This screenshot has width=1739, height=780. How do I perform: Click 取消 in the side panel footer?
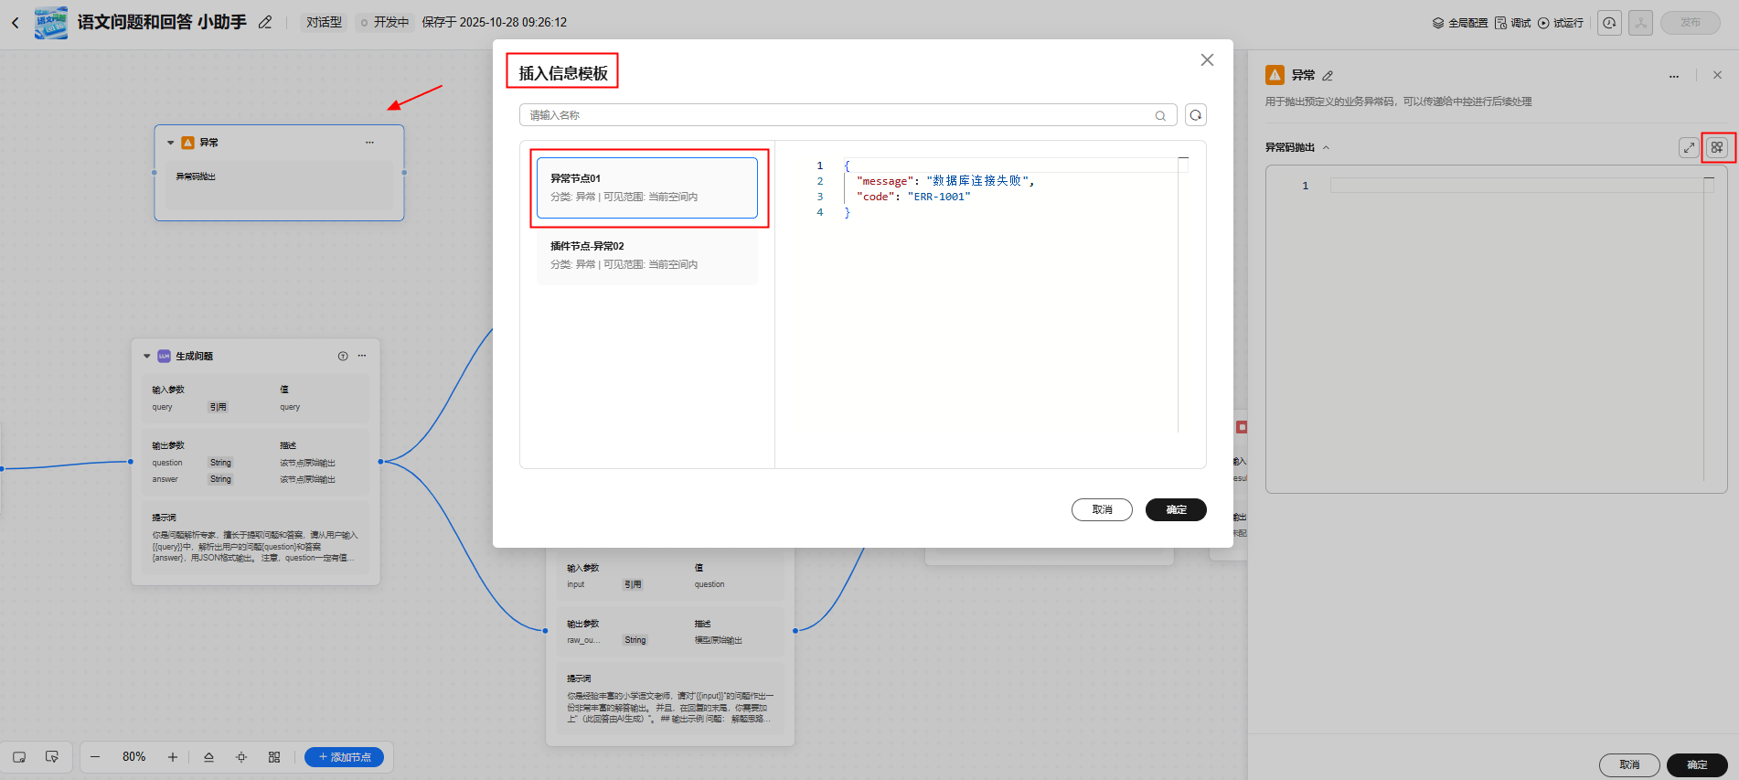click(x=1629, y=764)
